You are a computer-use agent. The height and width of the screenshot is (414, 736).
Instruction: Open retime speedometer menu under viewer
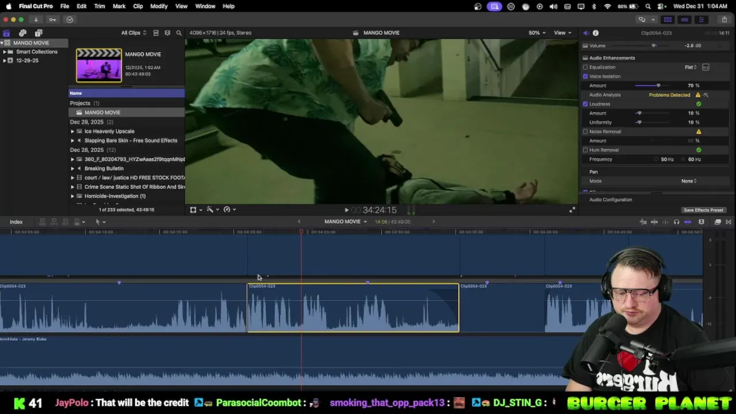point(229,210)
